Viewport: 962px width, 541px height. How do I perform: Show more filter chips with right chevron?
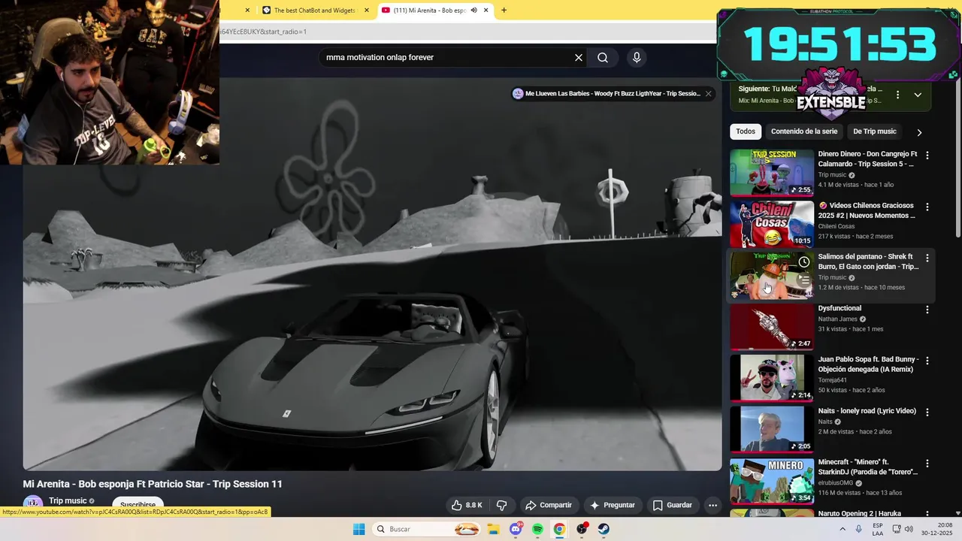919,132
